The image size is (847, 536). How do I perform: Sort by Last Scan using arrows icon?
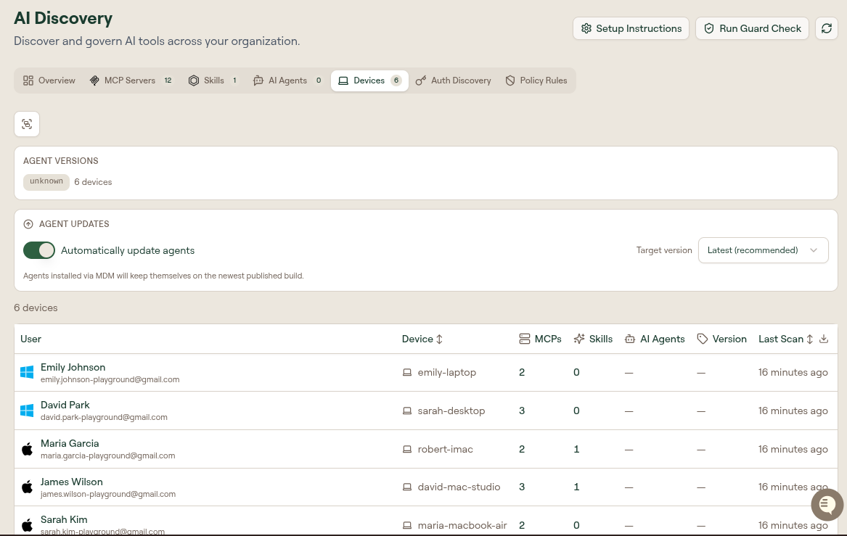[810, 339]
